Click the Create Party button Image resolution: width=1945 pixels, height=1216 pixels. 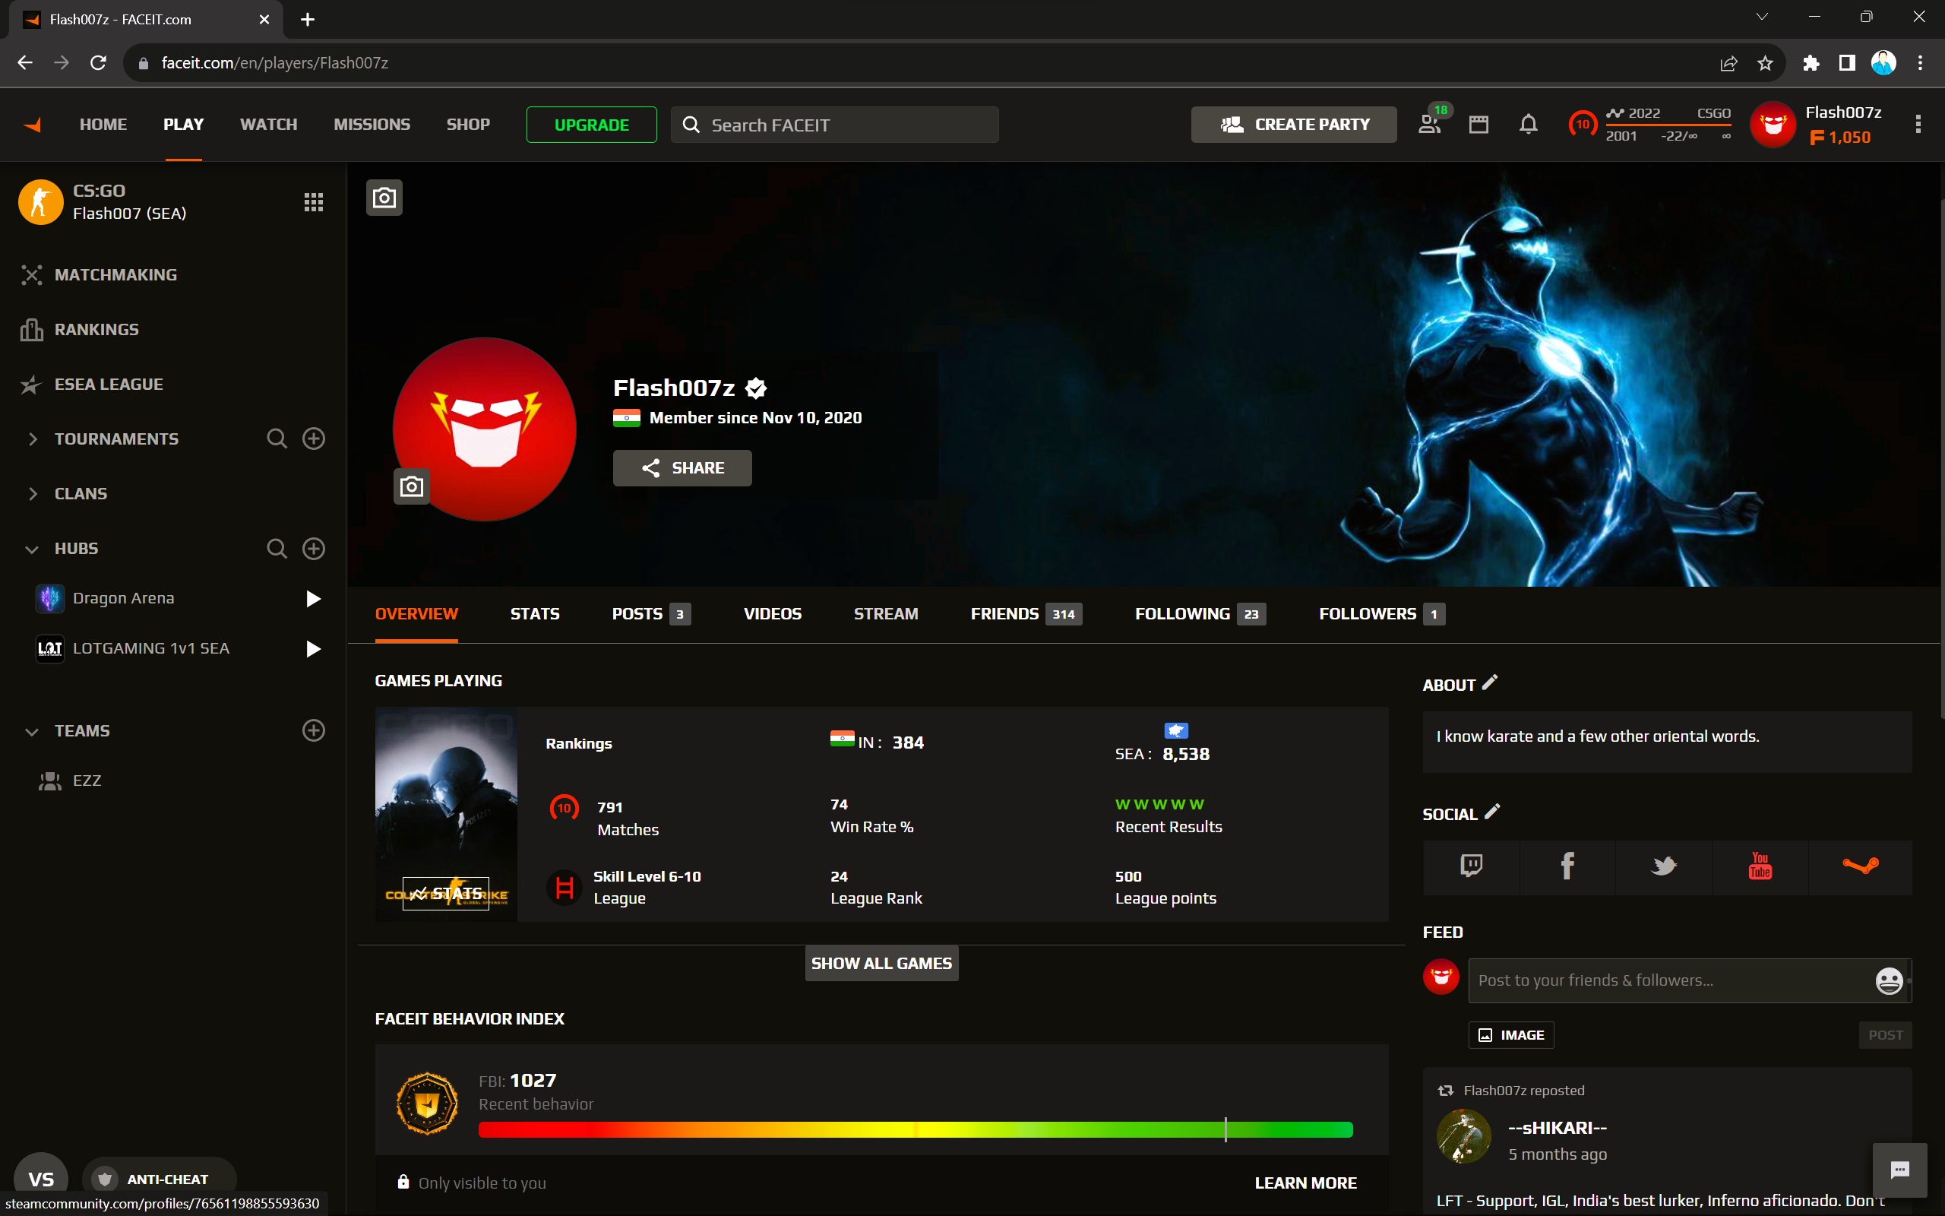pyautogui.click(x=1293, y=125)
